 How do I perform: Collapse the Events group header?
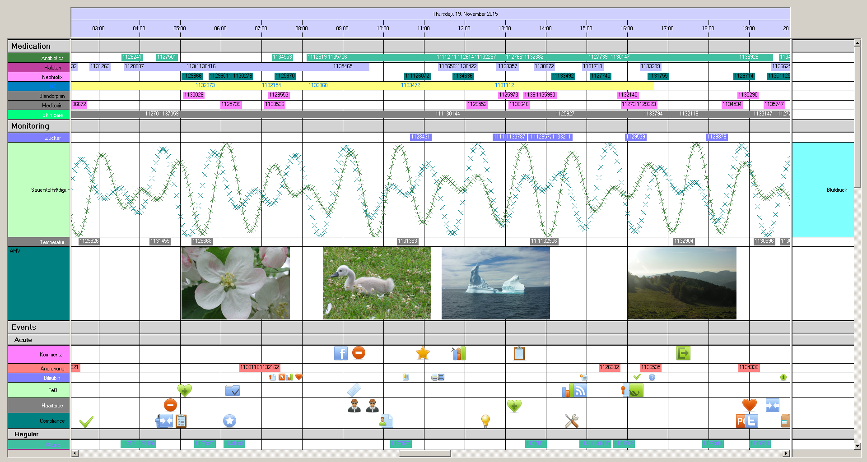coord(24,327)
